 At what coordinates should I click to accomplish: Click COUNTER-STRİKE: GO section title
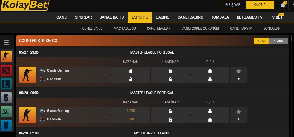[x=38, y=41]
